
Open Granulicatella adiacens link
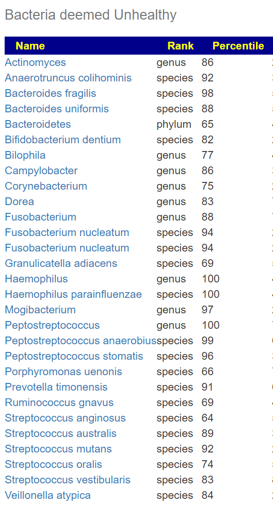coord(61,263)
